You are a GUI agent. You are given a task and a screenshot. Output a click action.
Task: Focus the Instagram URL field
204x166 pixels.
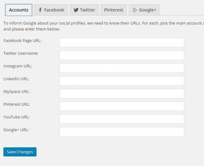pyautogui.click(x=122, y=68)
